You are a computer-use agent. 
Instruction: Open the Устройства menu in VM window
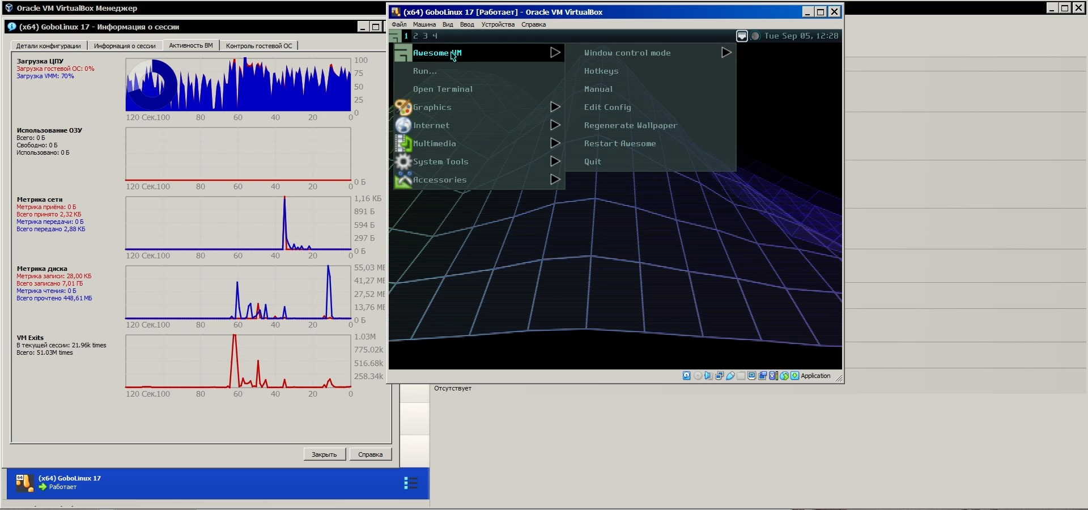[498, 24]
